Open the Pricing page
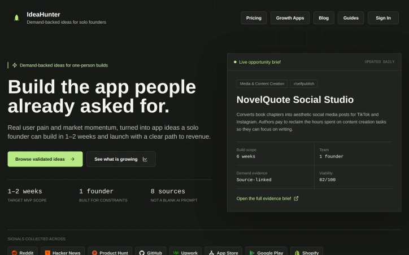 [x=254, y=18]
